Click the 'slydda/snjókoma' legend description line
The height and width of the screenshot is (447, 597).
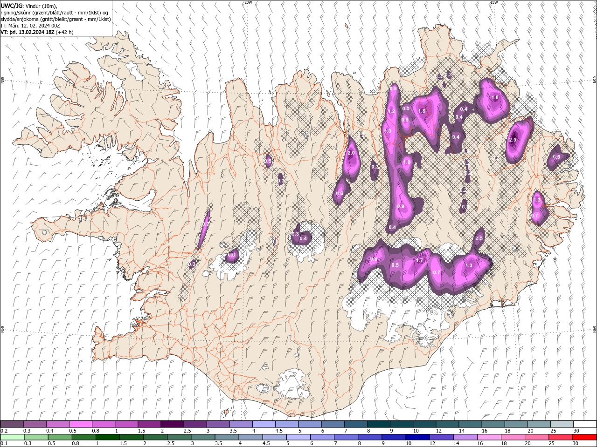[x=56, y=19]
